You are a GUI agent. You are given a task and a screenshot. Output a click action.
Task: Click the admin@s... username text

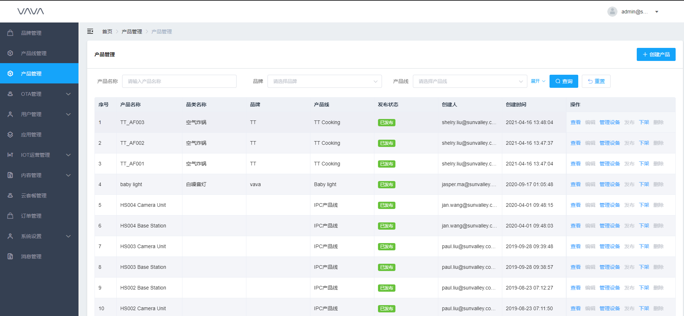click(635, 12)
